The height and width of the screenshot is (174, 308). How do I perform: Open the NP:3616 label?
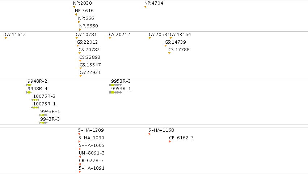click(84, 11)
